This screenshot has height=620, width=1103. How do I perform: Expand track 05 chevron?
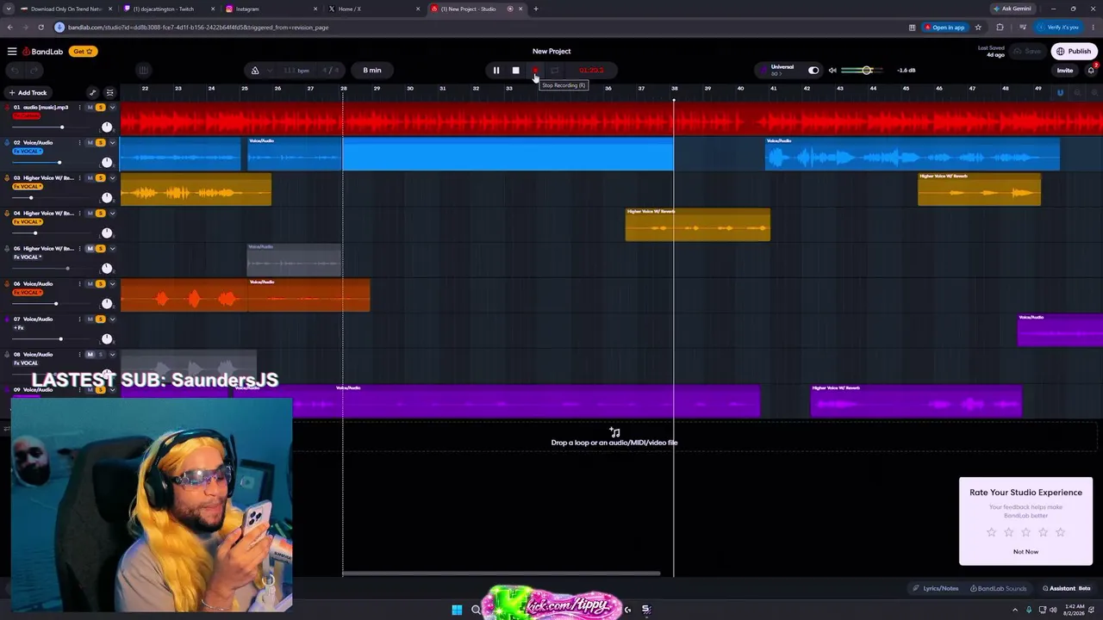pyautogui.click(x=112, y=249)
